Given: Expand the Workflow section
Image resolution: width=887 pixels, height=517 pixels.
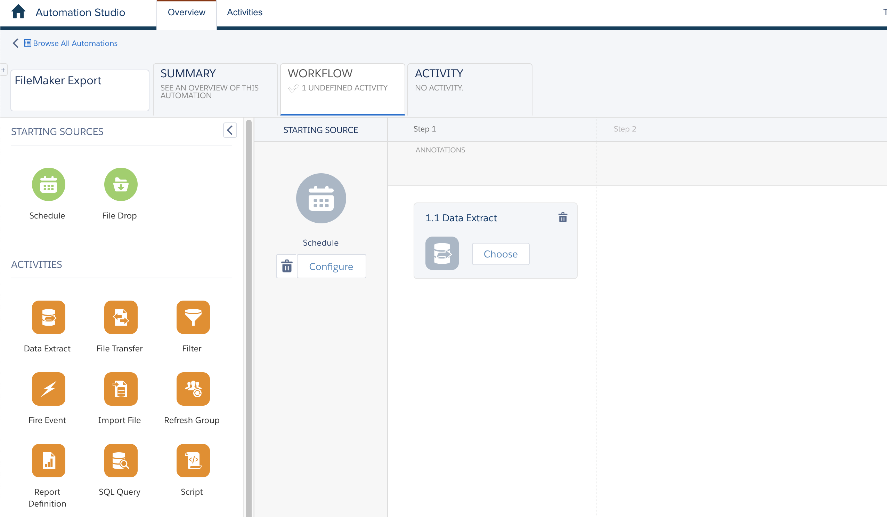Looking at the screenshot, I should 342,87.
